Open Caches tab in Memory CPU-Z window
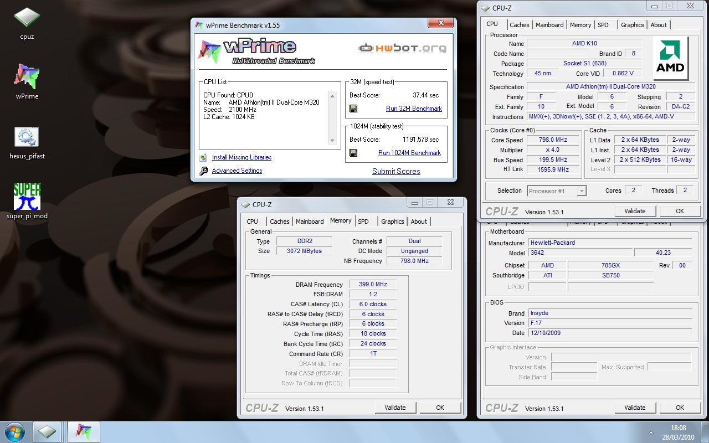 [x=280, y=221]
